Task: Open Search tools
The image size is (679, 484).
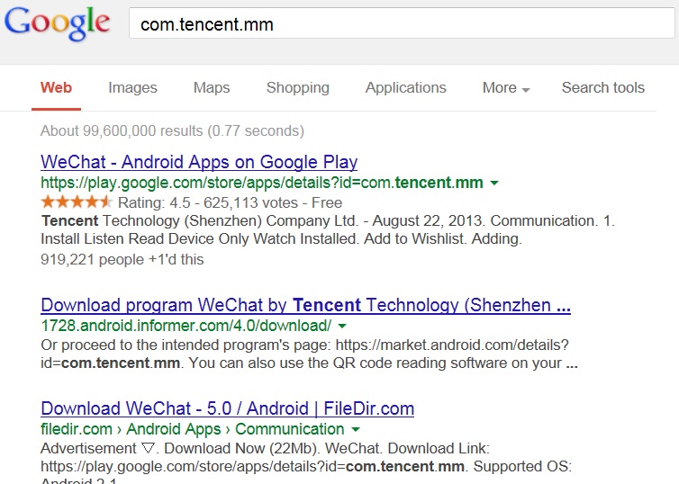Action: coord(603,88)
